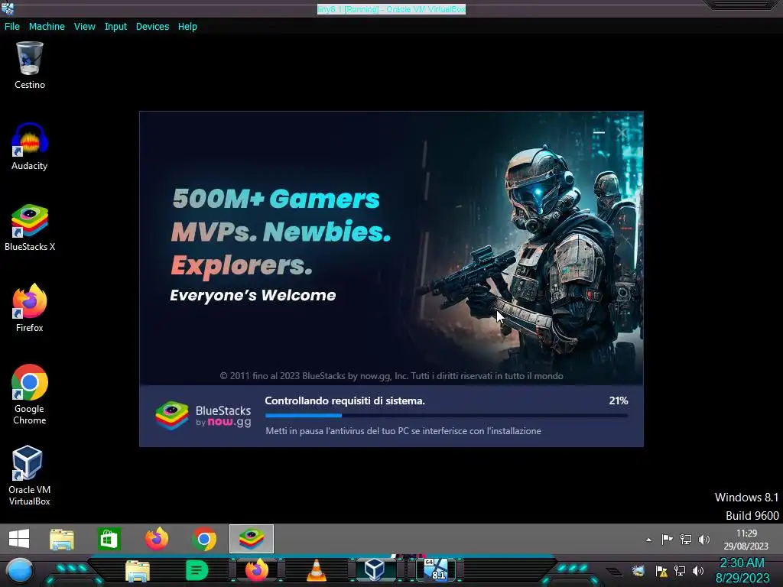Viewport: 783px width, 587px height.
Task: Open the File menu in VirtualBox
Action: pyautogui.click(x=12, y=27)
